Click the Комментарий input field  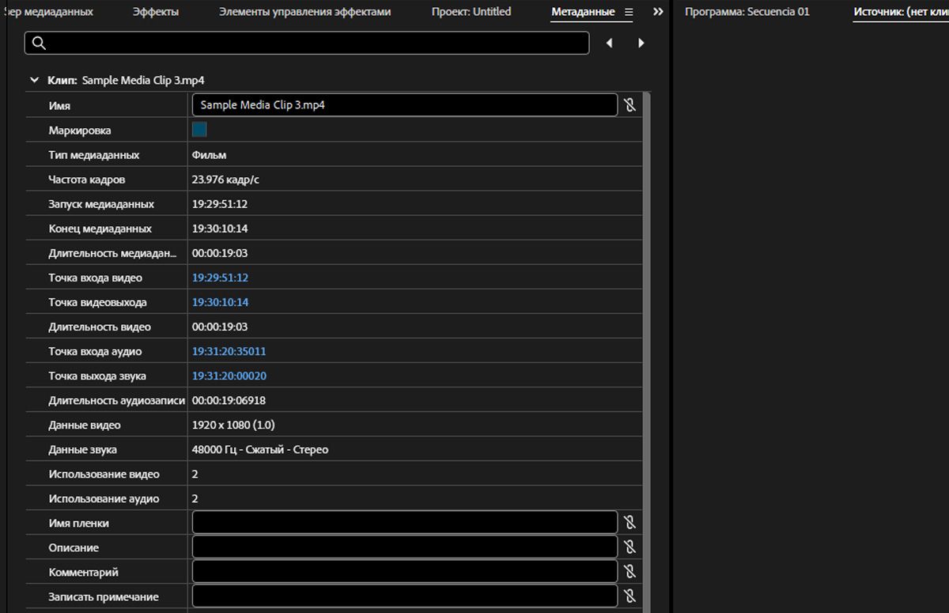(404, 572)
